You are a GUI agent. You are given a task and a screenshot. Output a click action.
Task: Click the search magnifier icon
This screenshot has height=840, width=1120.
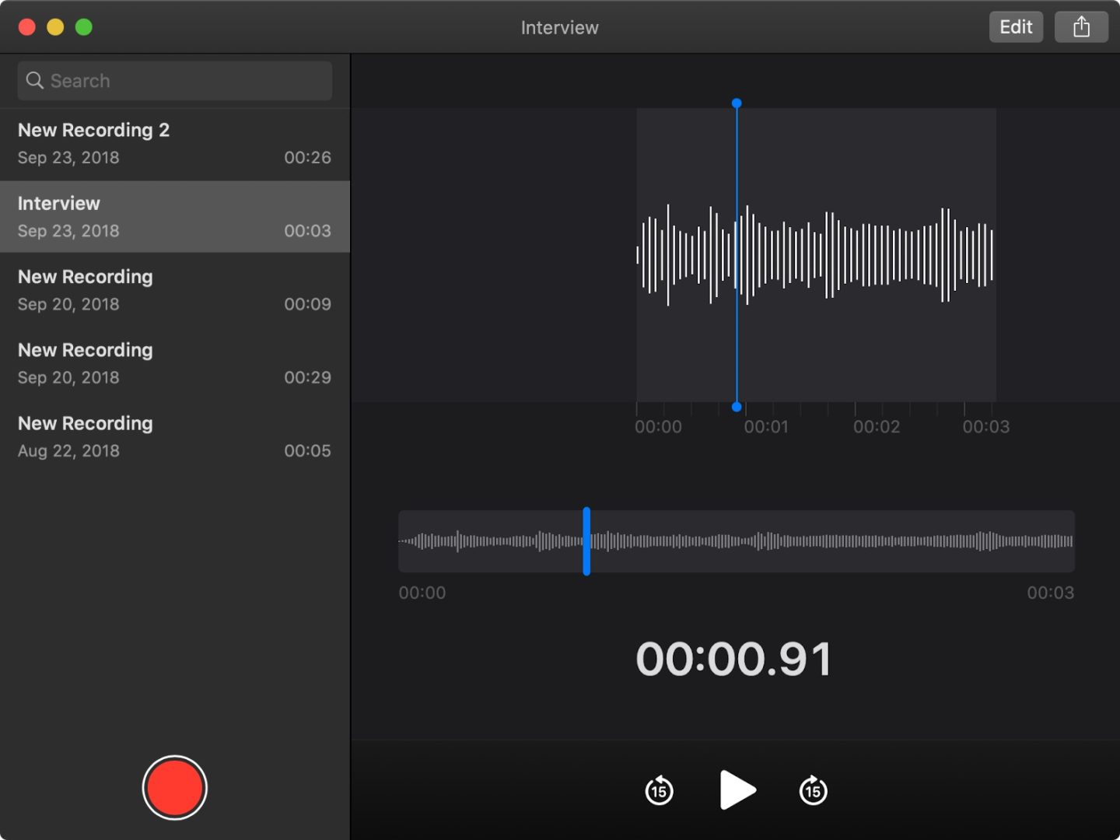pyautogui.click(x=34, y=81)
